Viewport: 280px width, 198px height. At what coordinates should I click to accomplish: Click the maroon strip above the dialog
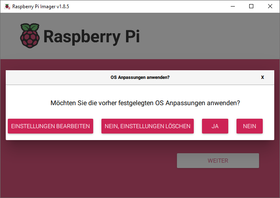(140, 64)
